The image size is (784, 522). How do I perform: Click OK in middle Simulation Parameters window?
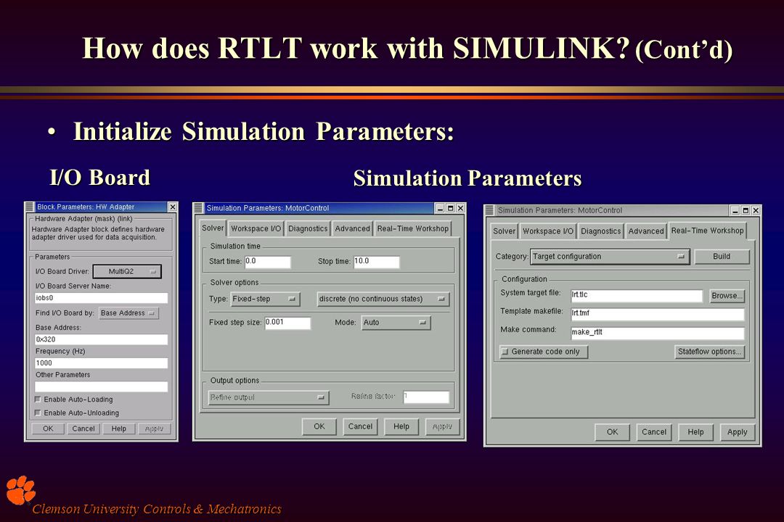319,426
